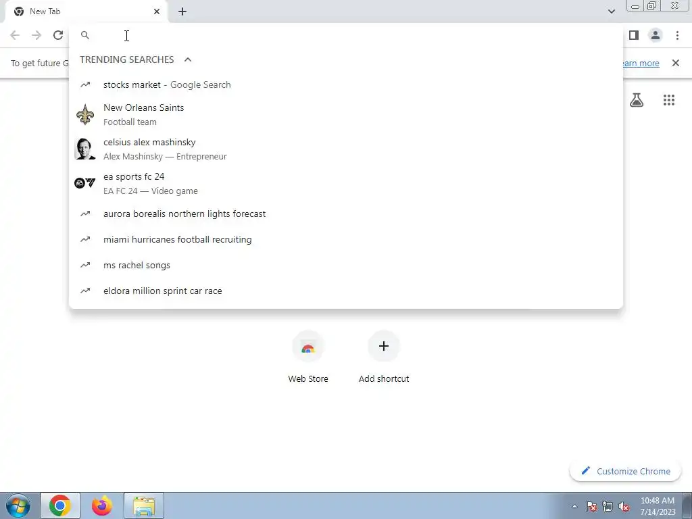Open the Google apps grid

pos(669,100)
